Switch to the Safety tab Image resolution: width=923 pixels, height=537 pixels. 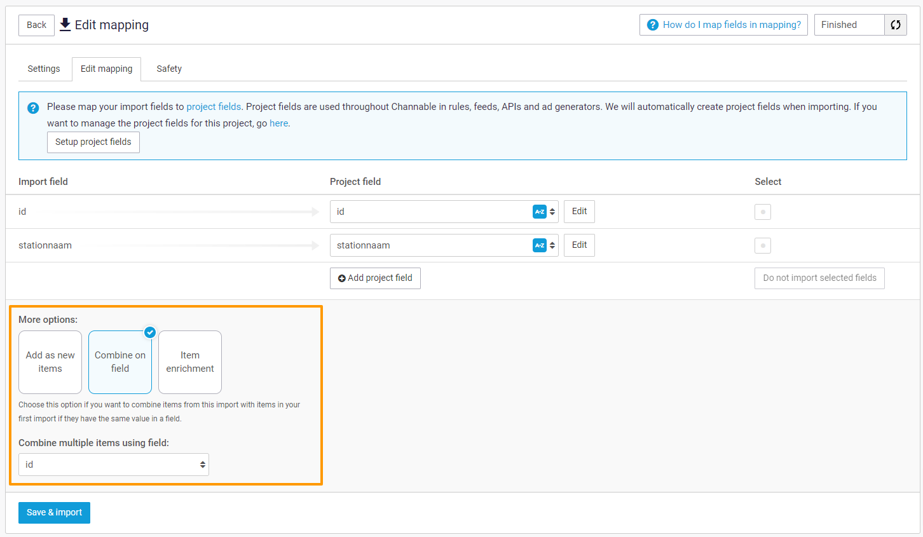(x=169, y=69)
